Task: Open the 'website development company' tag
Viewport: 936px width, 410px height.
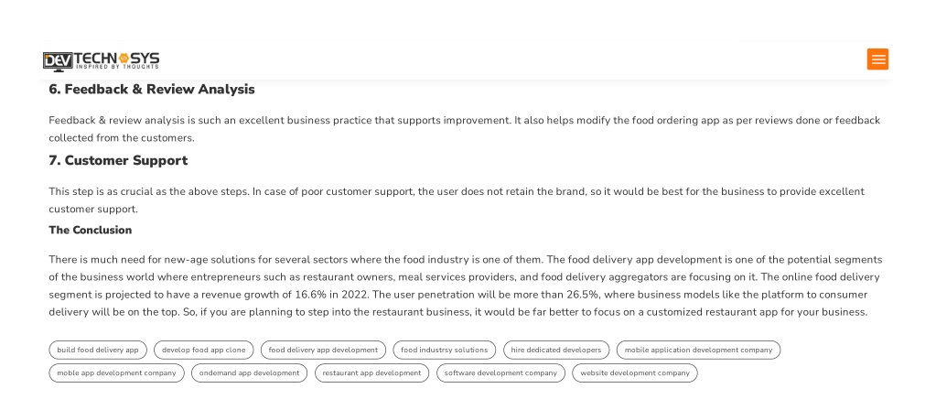Action: tap(635, 373)
